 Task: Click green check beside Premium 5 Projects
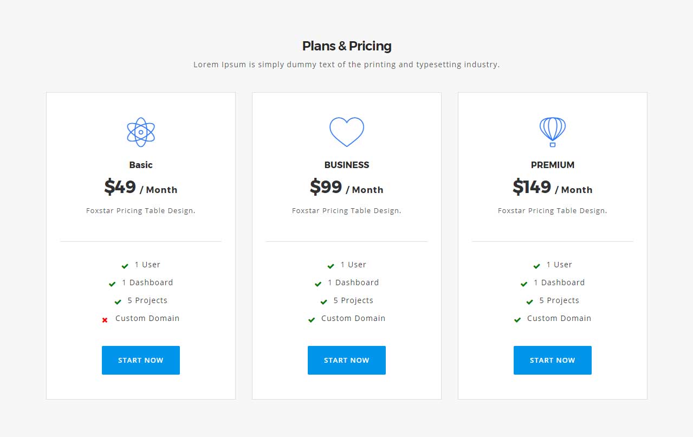529,302
